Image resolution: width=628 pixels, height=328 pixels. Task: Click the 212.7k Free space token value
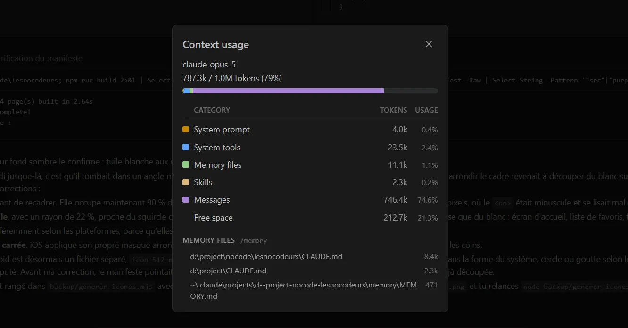pos(396,218)
